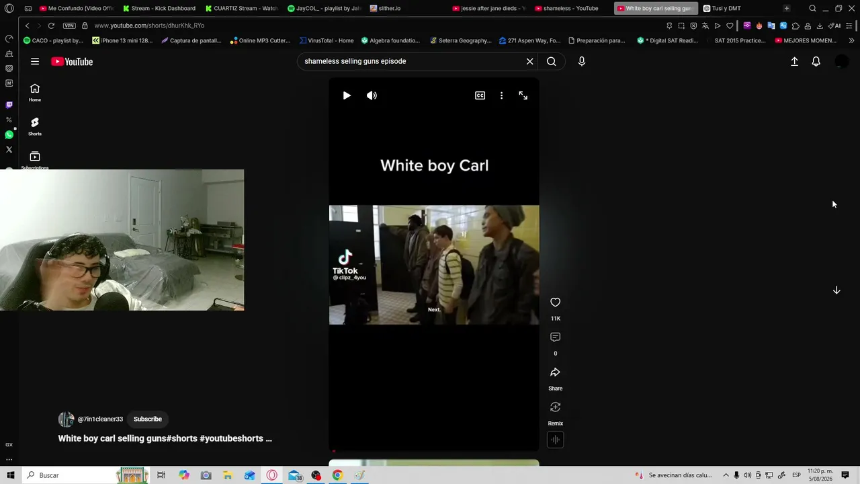The image size is (860, 484).
Task: Open the ESP keyboard language switcher
Action: click(x=796, y=475)
